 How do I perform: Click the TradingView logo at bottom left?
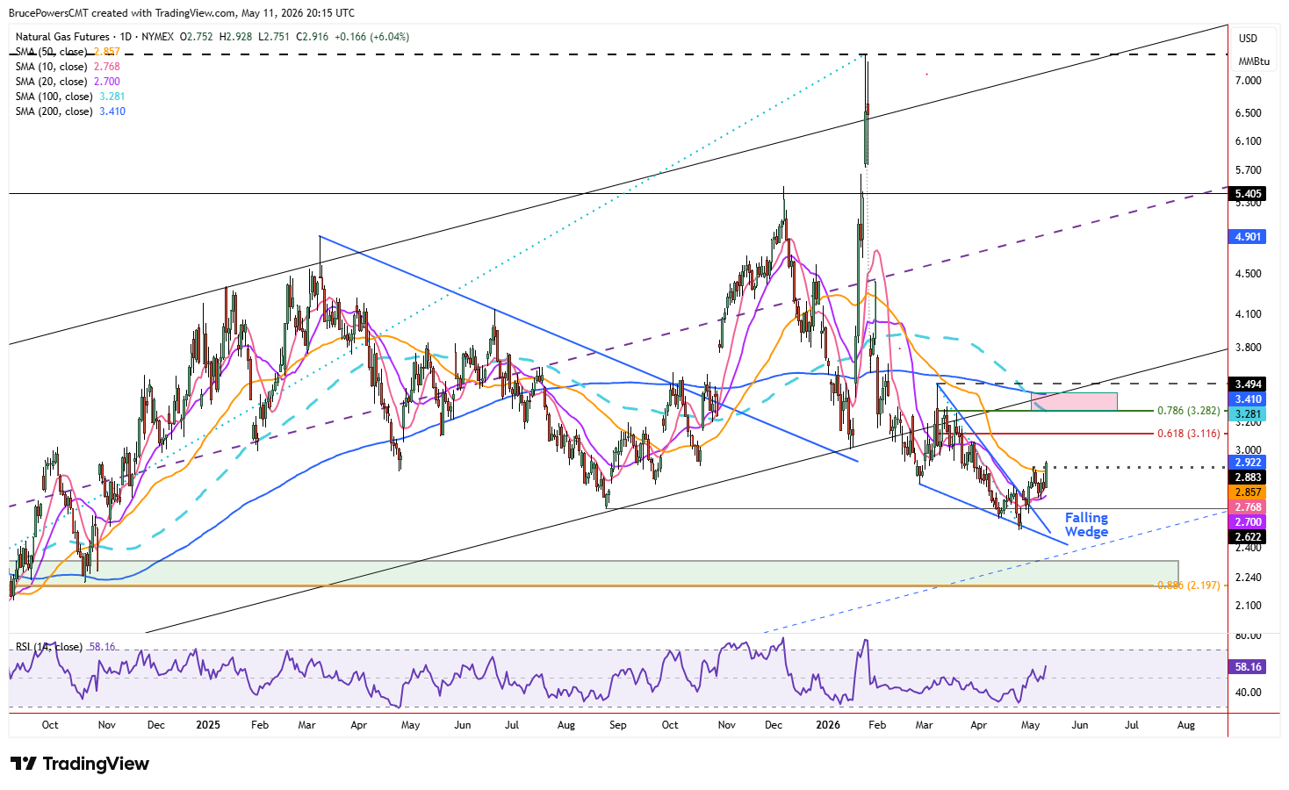pos(80,764)
